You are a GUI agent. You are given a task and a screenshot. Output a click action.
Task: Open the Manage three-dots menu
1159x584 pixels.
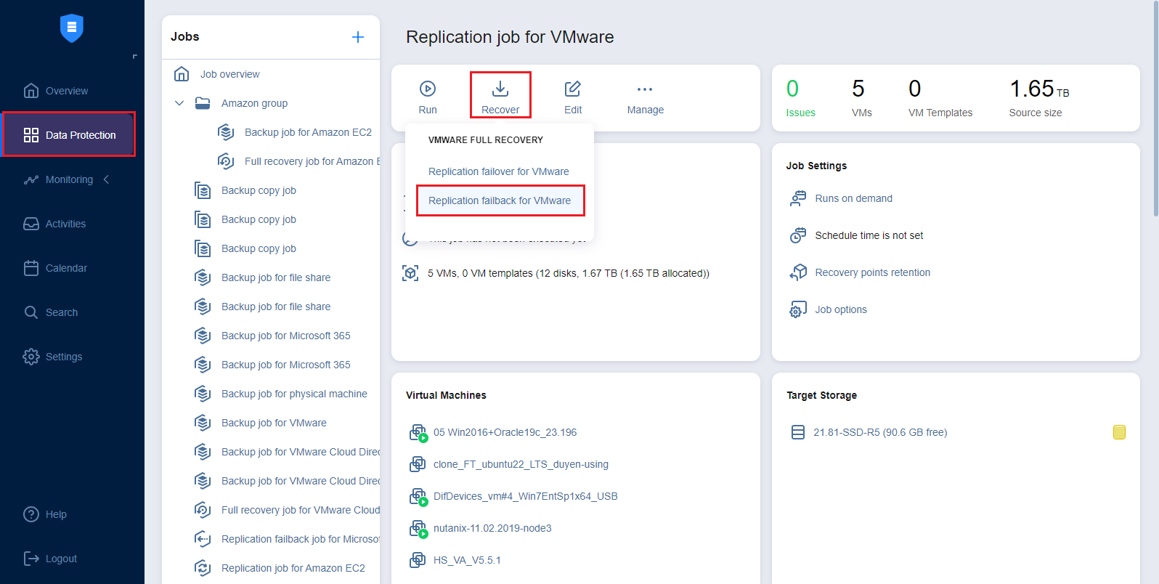[645, 89]
